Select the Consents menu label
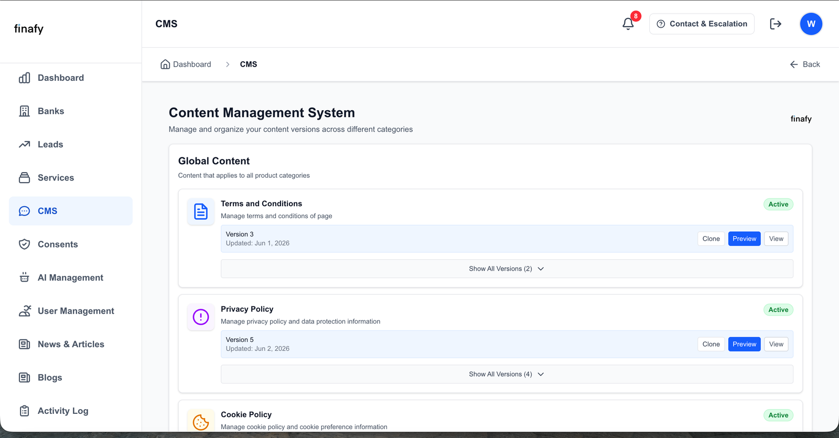This screenshot has width=839, height=438. pos(58,244)
